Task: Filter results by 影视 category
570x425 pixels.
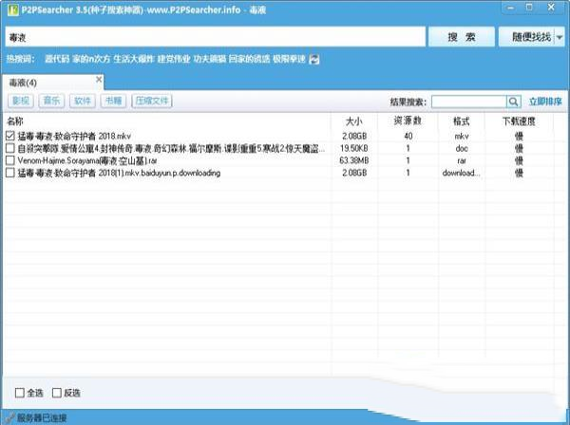Action: click(20, 101)
